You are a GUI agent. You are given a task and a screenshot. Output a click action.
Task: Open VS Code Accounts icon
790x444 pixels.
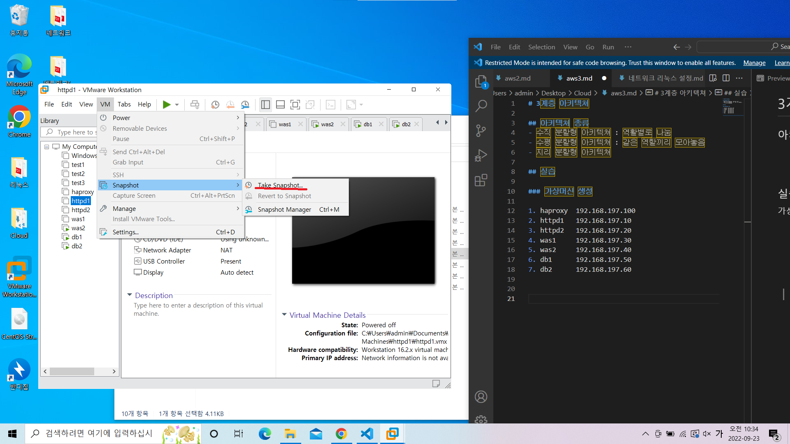(481, 397)
